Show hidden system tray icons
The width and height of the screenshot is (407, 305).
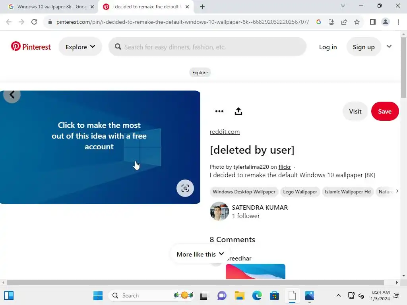click(x=339, y=295)
